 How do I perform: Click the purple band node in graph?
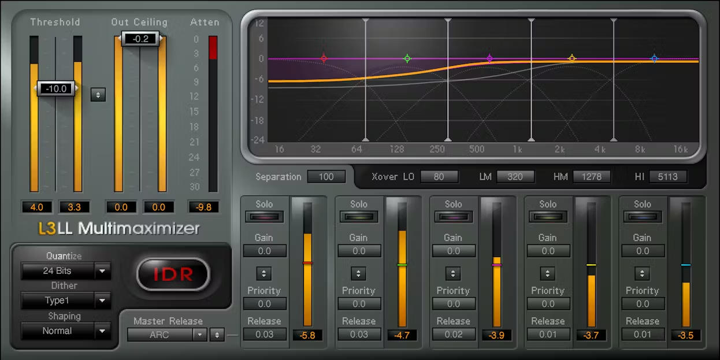[489, 58]
